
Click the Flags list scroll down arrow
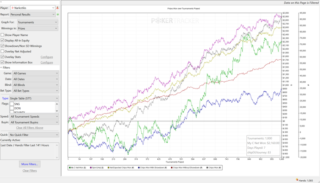(x=57, y=111)
